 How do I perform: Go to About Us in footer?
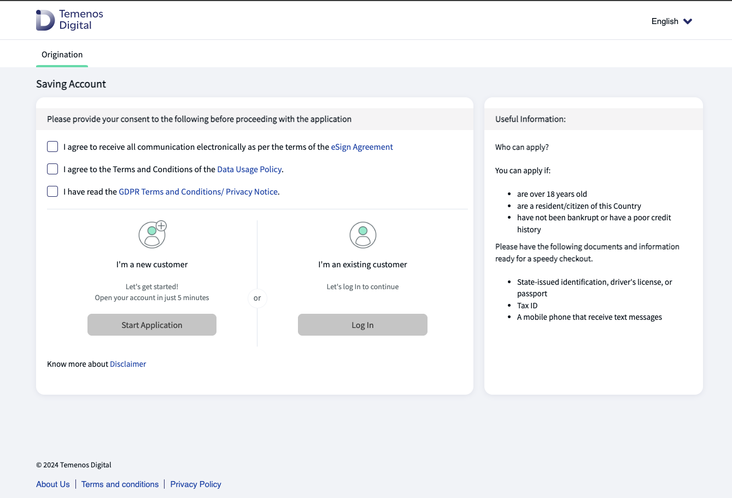(53, 484)
